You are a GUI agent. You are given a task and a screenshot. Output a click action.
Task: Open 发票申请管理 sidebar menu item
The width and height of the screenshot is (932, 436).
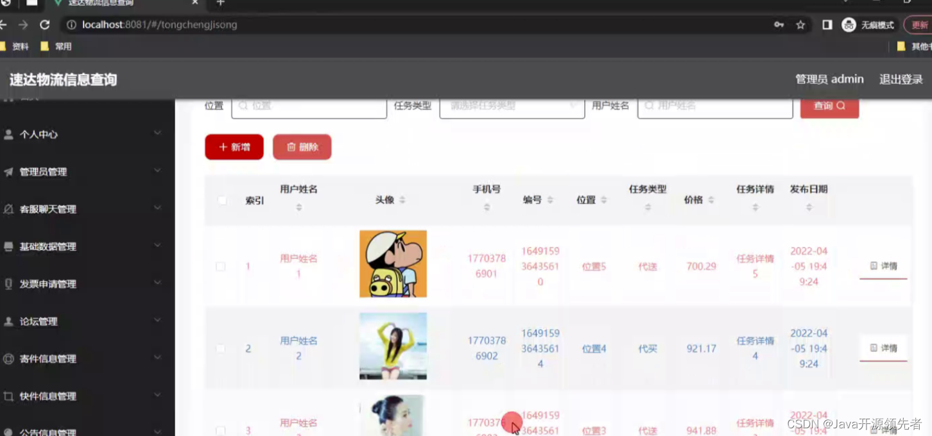point(87,284)
